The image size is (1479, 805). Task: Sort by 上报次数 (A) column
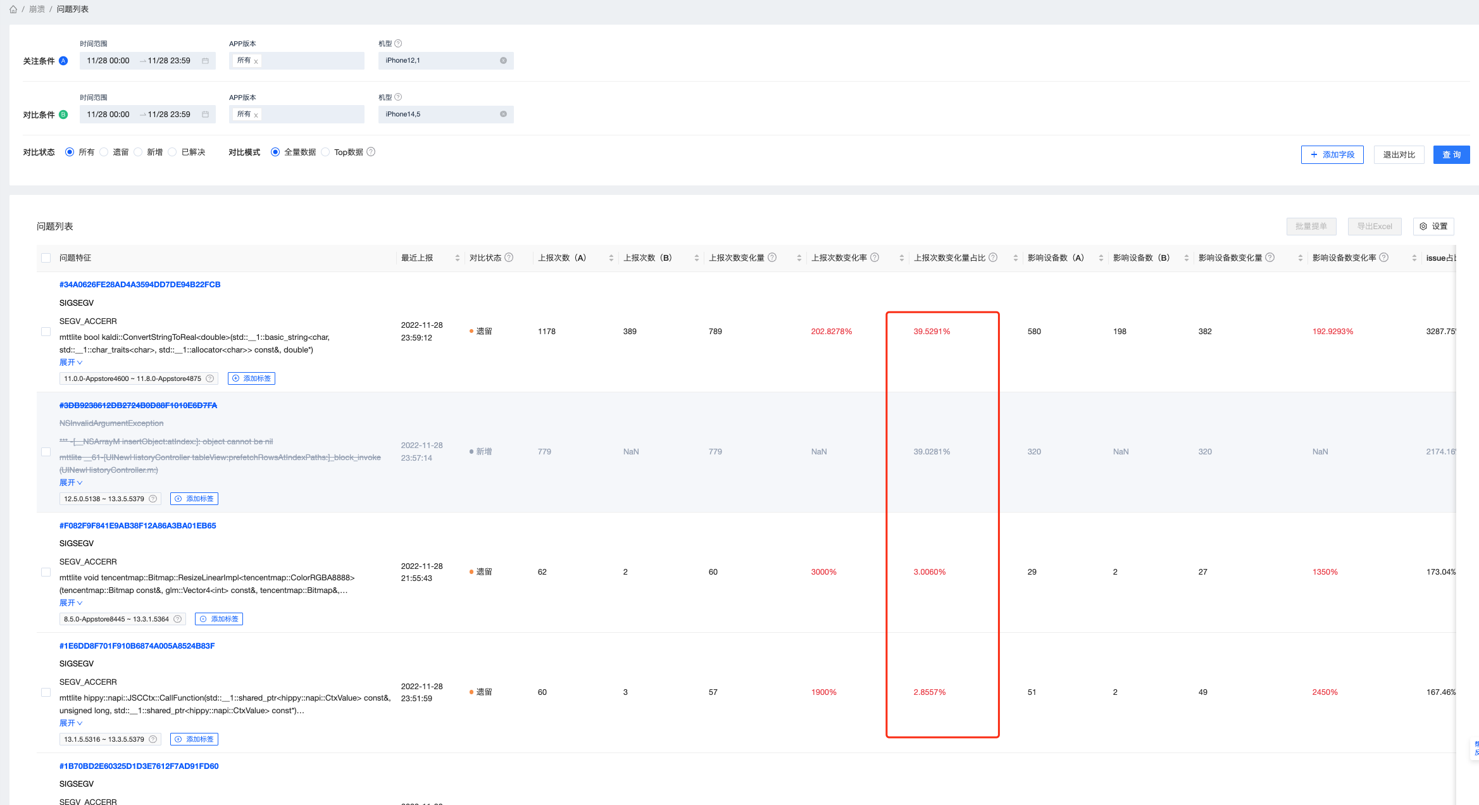pyautogui.click(x=611, y=258)
